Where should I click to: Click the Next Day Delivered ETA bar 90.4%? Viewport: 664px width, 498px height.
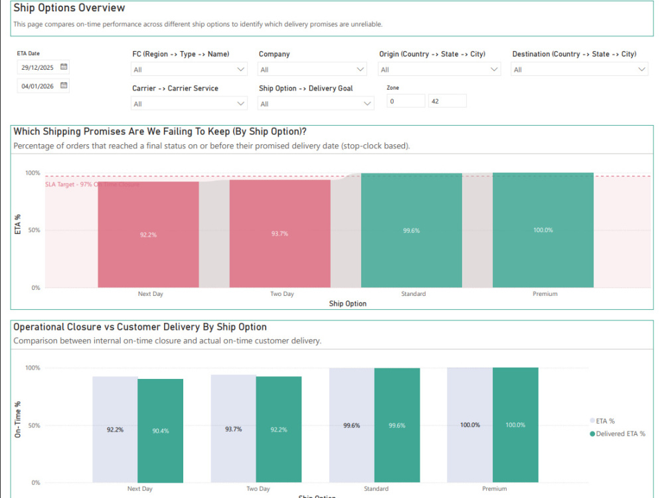pyautogui.click(x=161, y=431)
